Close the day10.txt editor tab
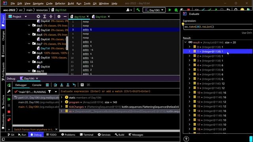Screen dimensions: 253x142 (88, 17)
